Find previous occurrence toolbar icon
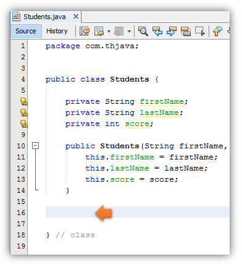242x267 pixels. 157,32
